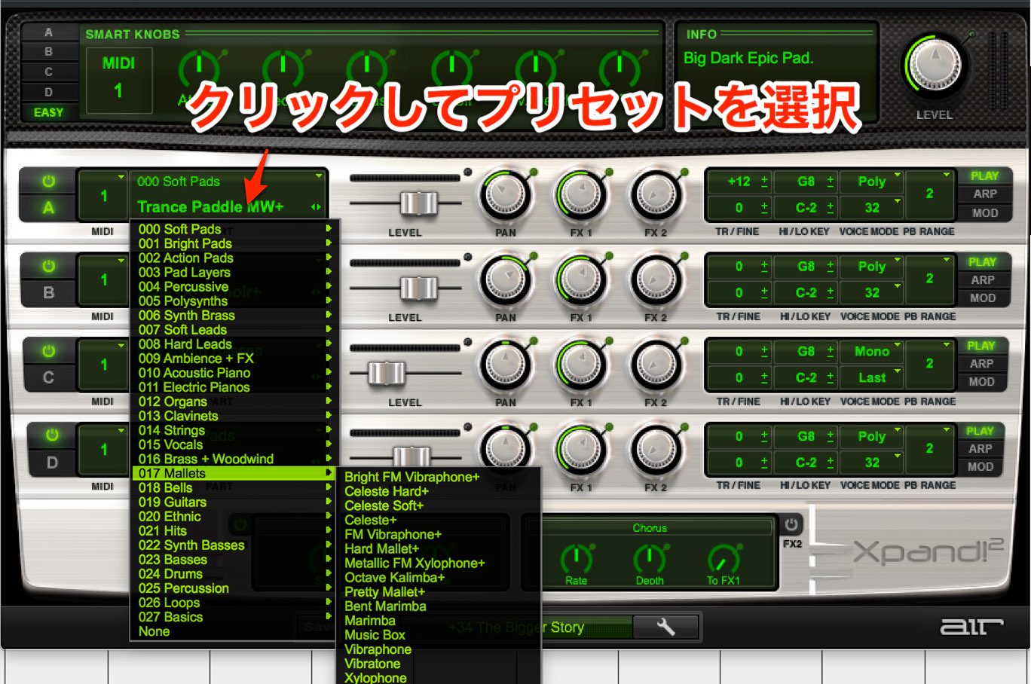Toggle power button for part D
Viewport: 1031px width, 684px height.
[52, 435]
